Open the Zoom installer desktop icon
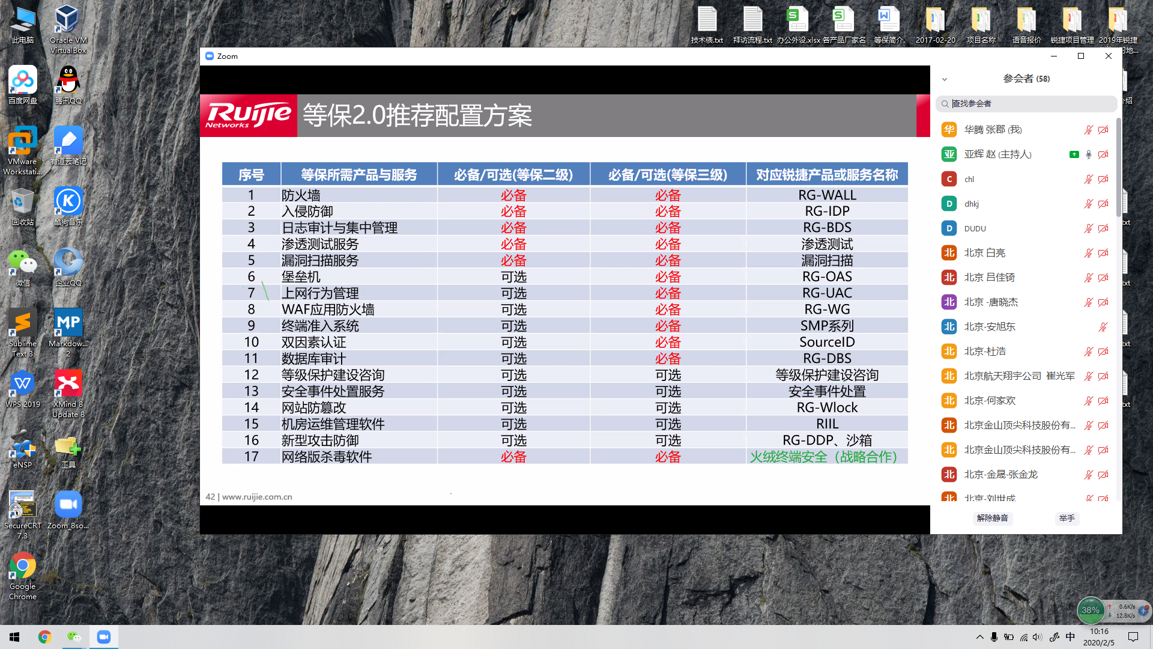The height and width of the screenshot is (649, 1153). [x=68, y=510]
